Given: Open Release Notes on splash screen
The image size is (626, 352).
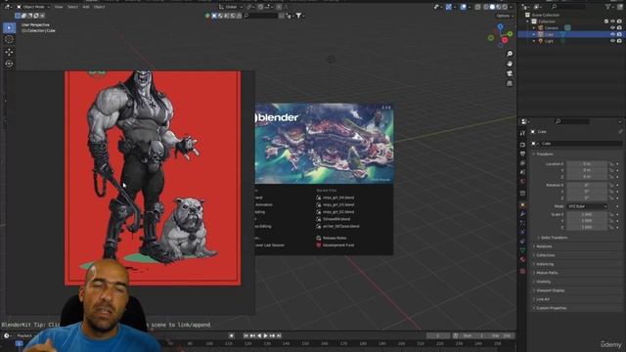Looking at the screenshot, I should (335, 238).
